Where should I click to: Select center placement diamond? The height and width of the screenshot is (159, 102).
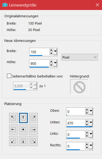click(23, 130)
